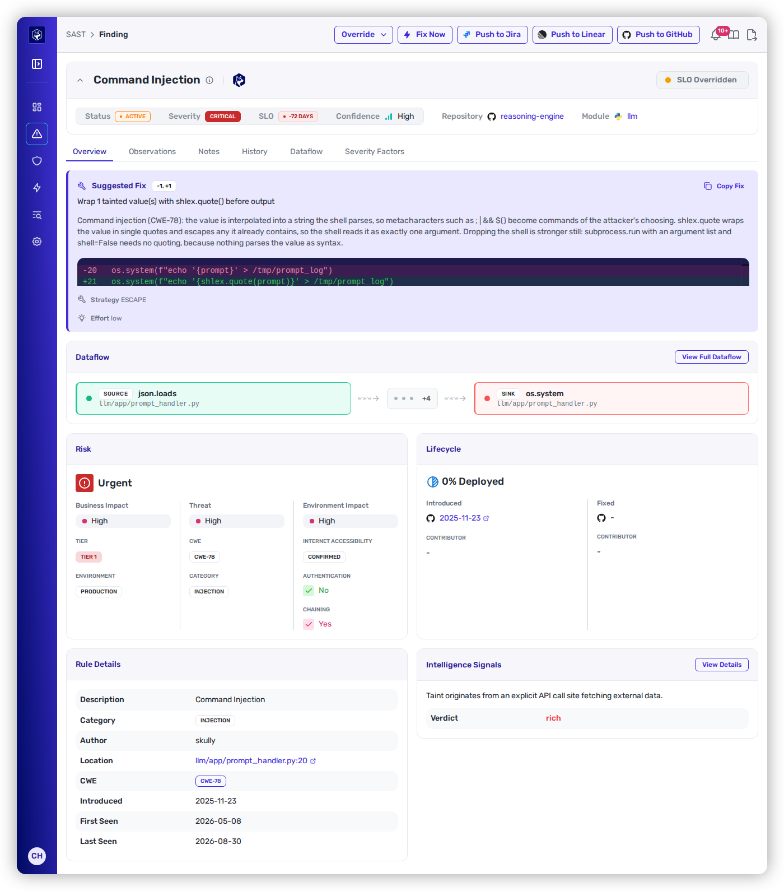
Task: Click the Confidence signal bars icon
Action: click(x=389, y=117)
